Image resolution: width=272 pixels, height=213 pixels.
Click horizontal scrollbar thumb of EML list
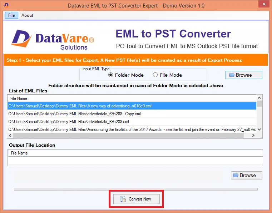[x=128, y=136]
